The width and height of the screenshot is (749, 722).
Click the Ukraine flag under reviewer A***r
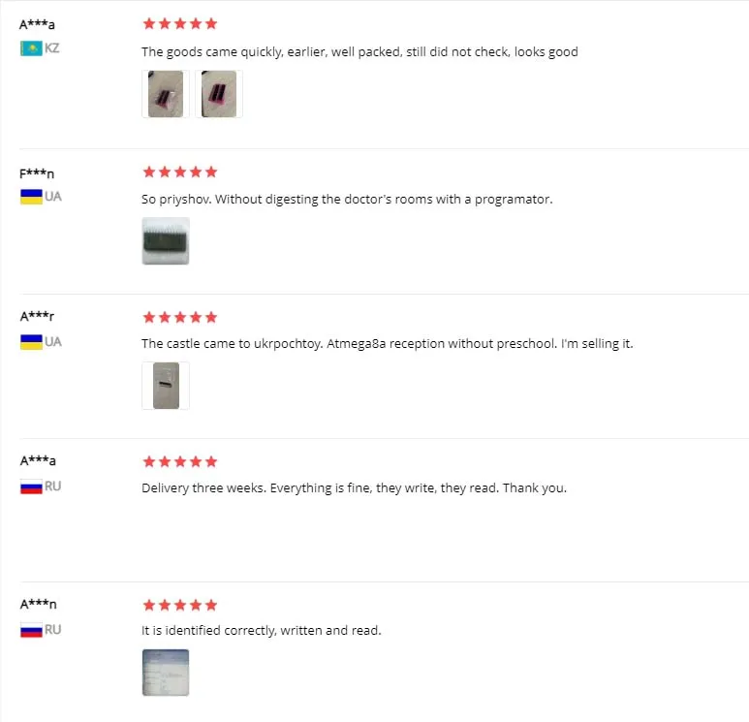click(31, 341)
